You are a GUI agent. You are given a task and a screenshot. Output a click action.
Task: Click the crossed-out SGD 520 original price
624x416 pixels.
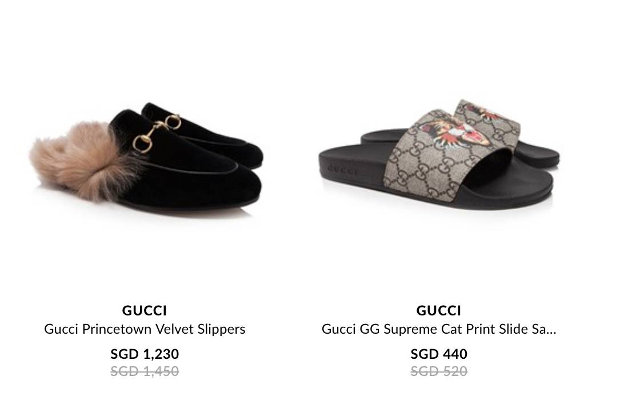point(438,371)
